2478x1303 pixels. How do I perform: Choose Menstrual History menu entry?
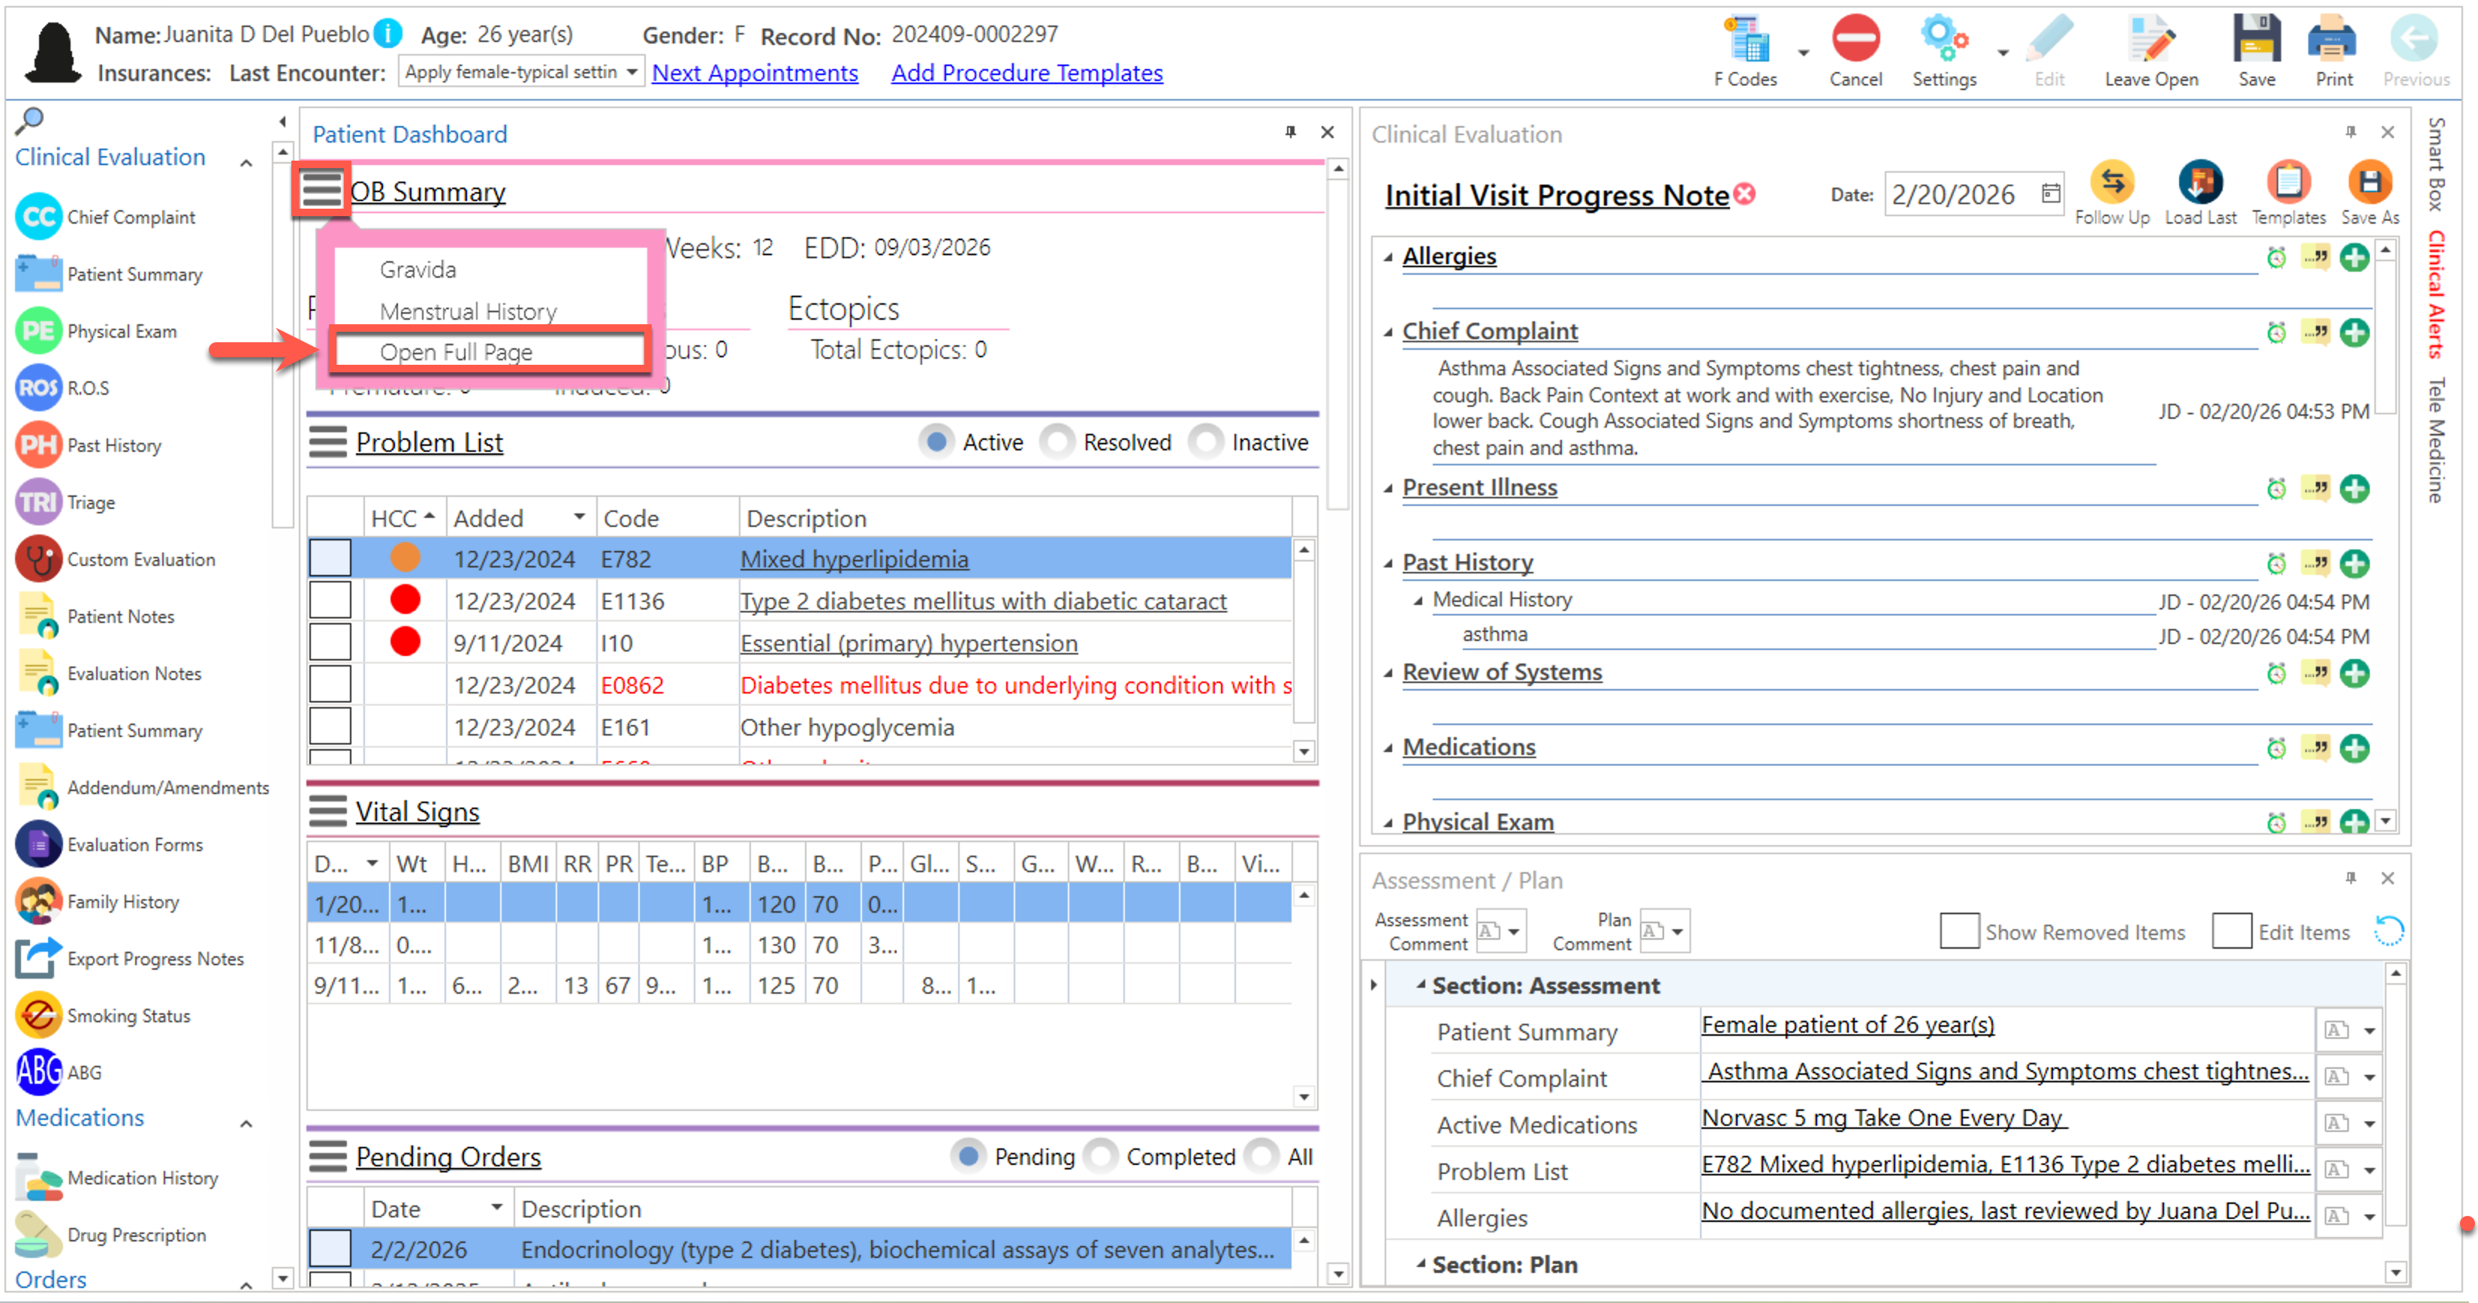(468, 311)
